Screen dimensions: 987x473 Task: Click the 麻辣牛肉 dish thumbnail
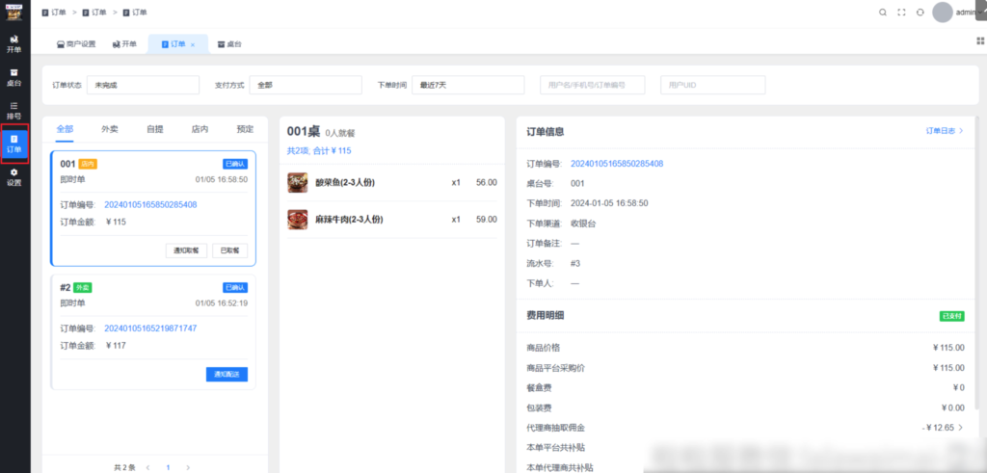[297, 220]
